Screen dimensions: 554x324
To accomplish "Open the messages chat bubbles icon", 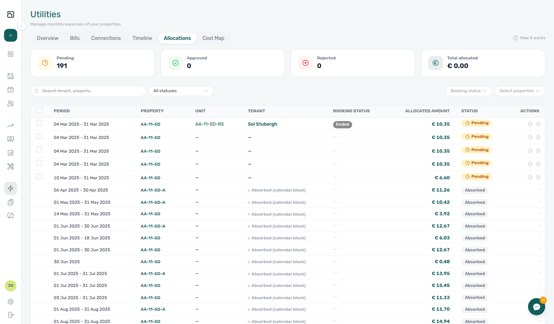I will tap(10, 216).
